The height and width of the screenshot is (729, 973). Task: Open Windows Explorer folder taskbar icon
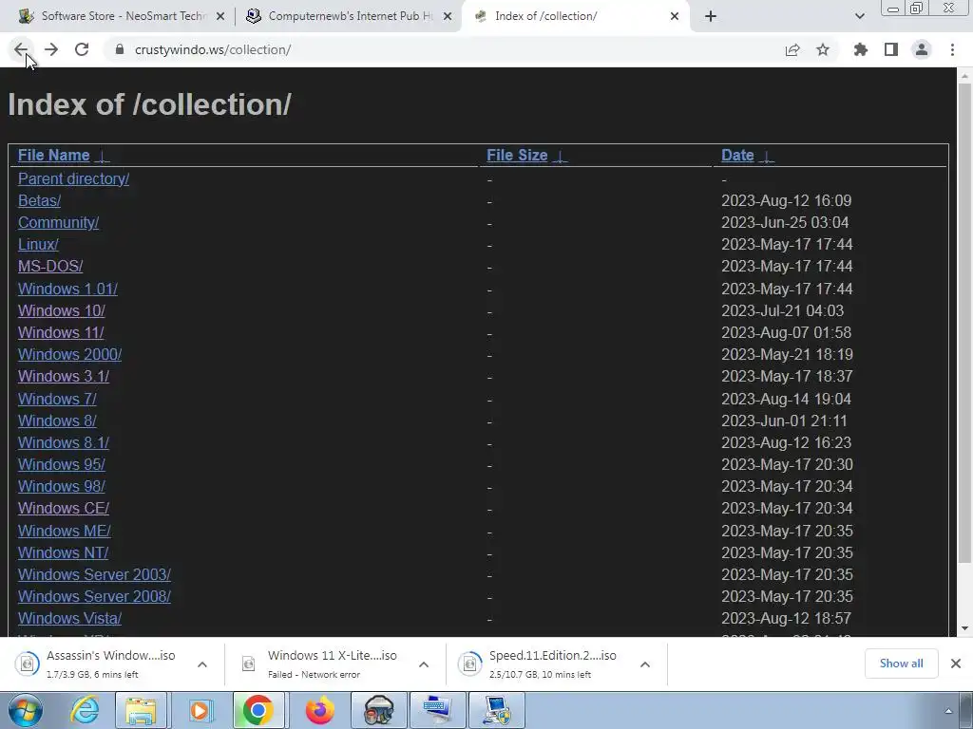(x=141, y=710)
